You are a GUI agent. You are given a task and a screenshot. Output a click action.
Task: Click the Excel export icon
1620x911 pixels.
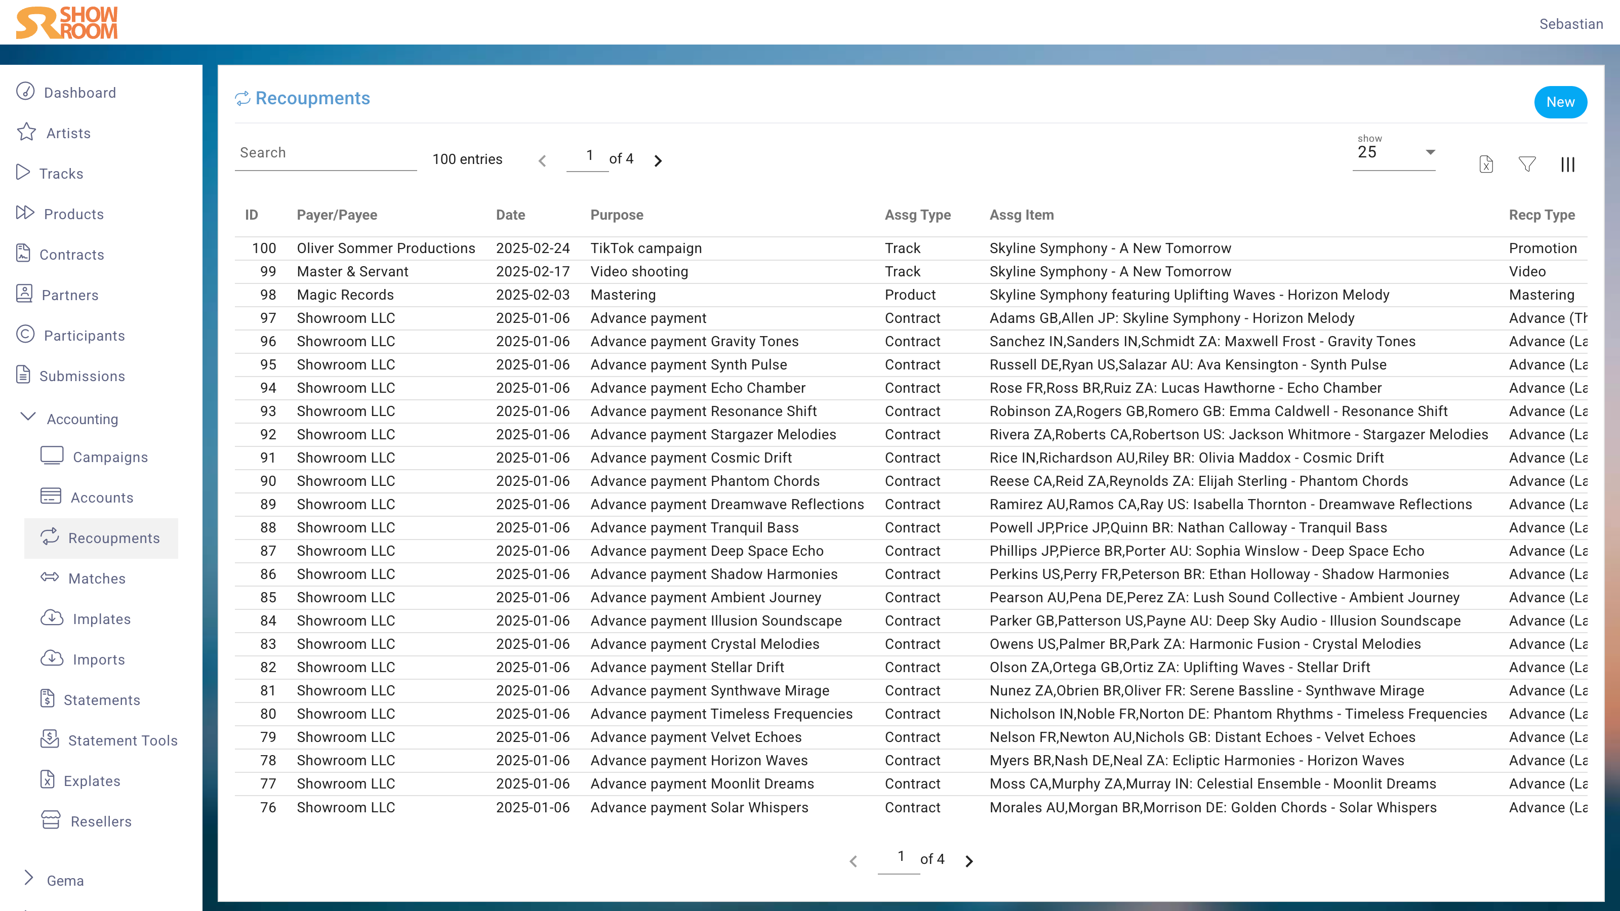[x=1485, y=164]
